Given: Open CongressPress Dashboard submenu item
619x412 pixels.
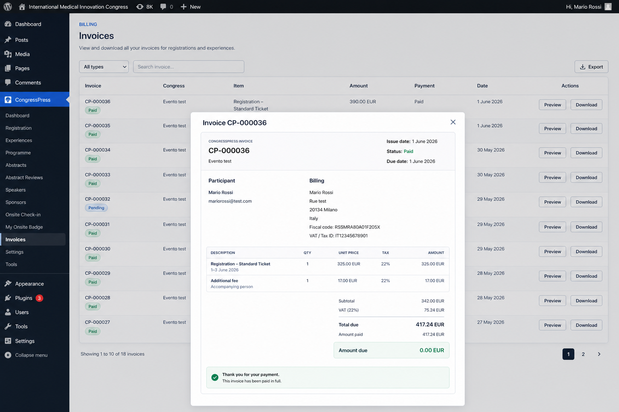Looking at the screenshot, I should 17,115.
